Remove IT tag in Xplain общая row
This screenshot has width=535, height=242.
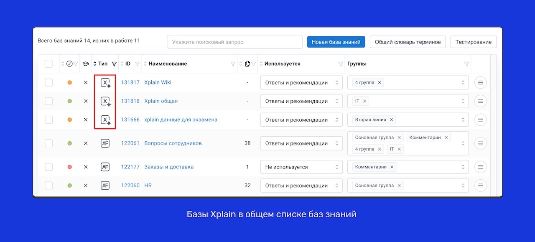click(364, 101)
